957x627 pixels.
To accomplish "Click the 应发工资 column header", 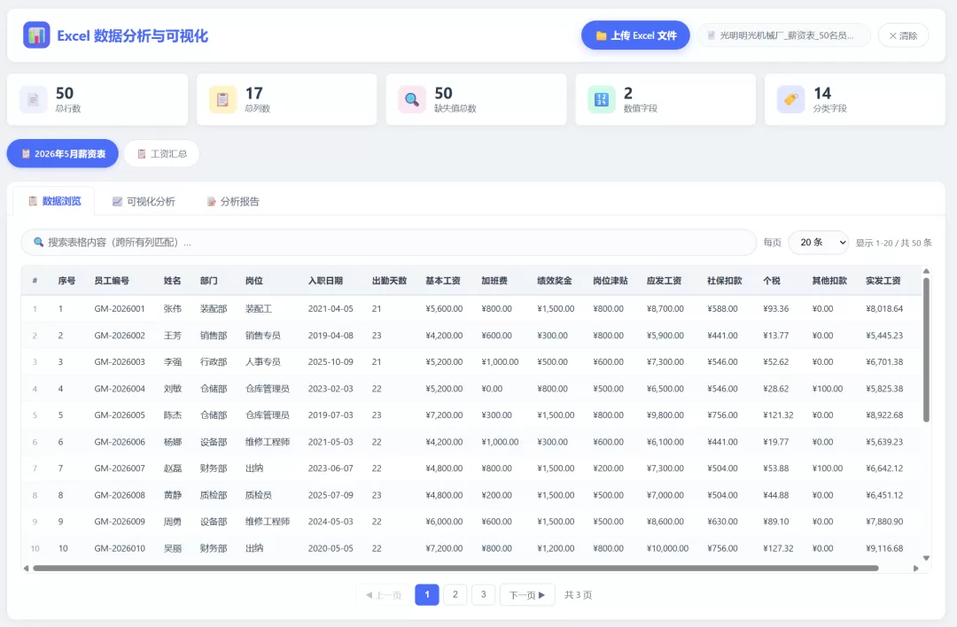I will [664, 281].
